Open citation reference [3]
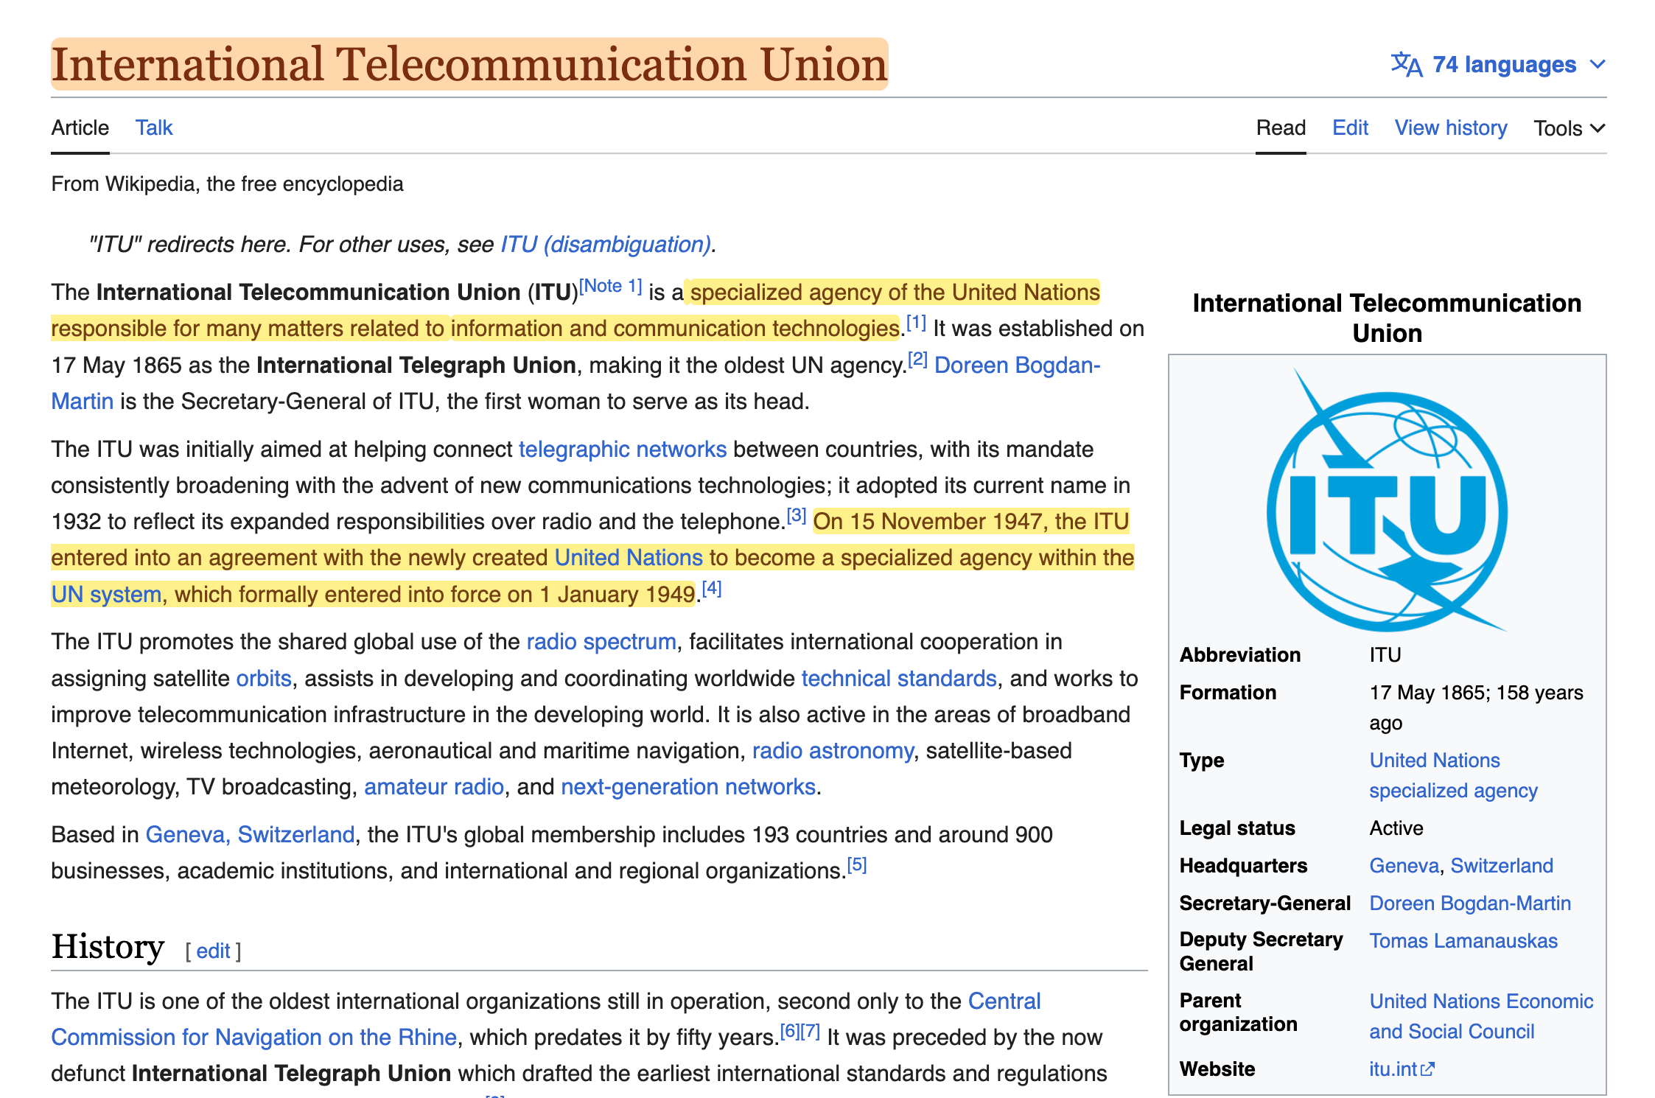 click(x=797, y=515)
